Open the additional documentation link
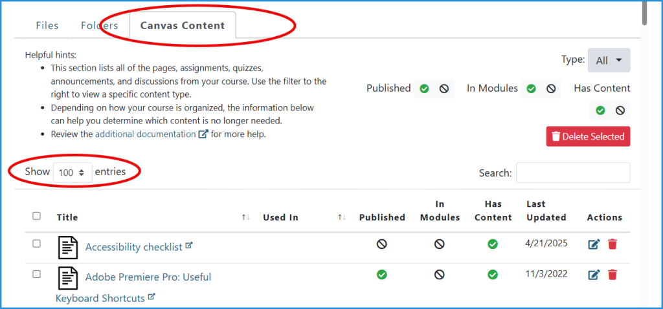 (x=145, y=134)
